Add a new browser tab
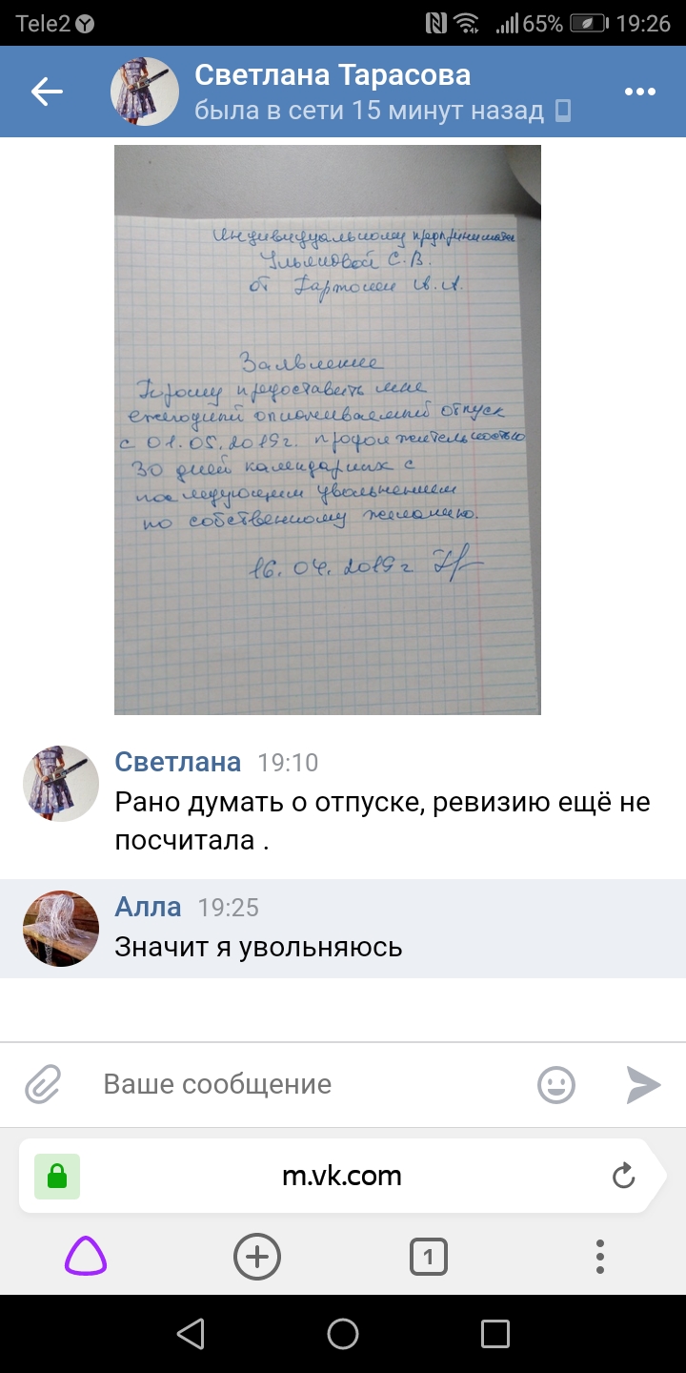 [257, 1256]
